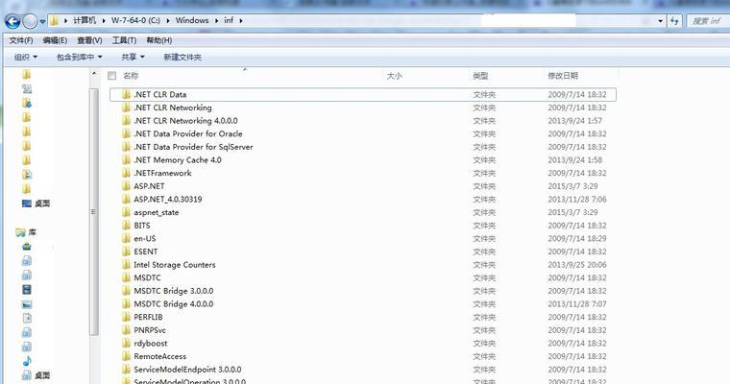
Task: Select the ESENT folder icon
Action: tap(126, 252)
